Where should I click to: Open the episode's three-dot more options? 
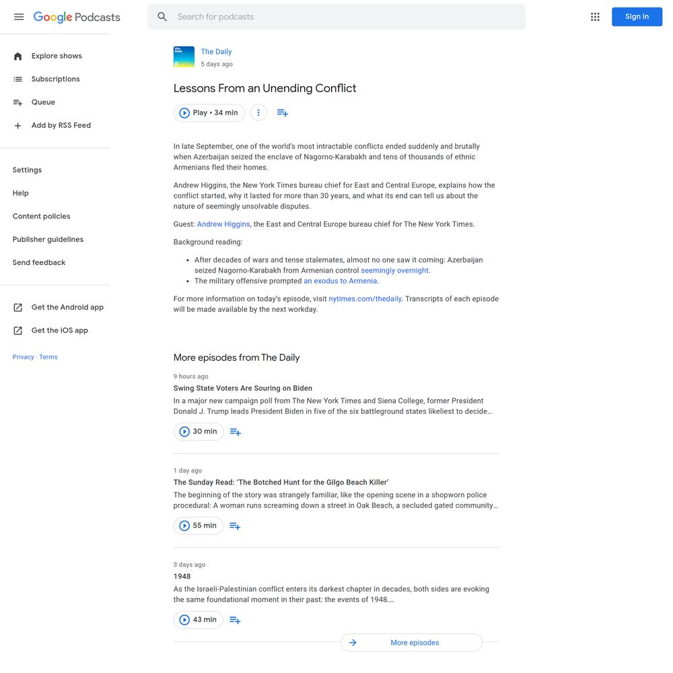click(x=258, y=113)
